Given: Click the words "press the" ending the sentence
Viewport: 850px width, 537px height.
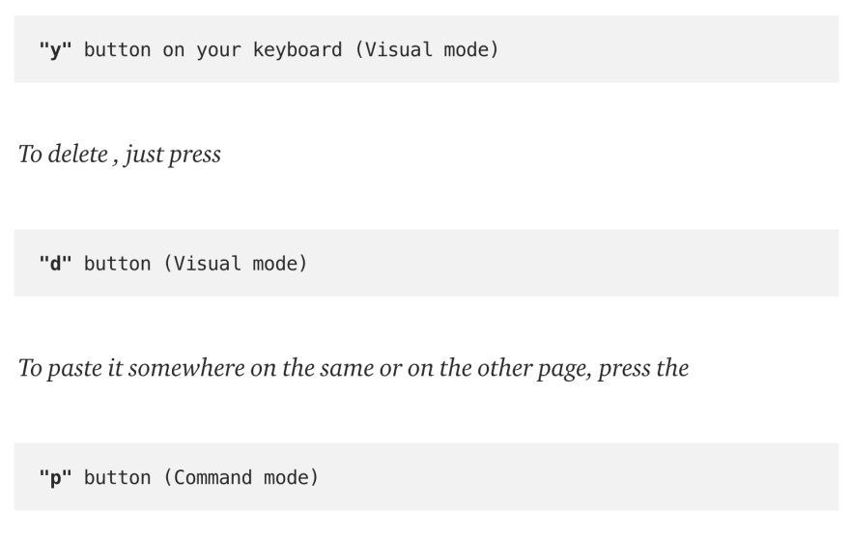Looking at the screenshot, I should (643, 369).
